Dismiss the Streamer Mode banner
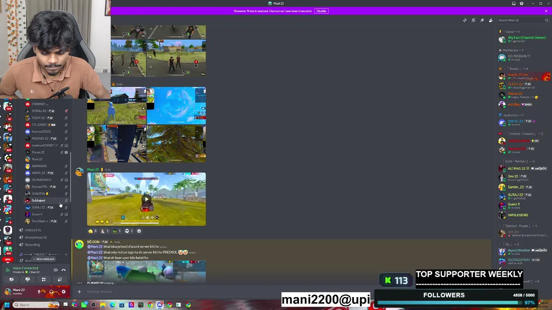Screen dimensions: 552x310 tap(546, 11)
